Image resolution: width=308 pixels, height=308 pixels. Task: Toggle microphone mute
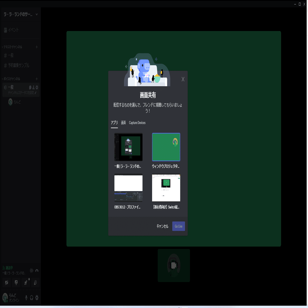26,298
